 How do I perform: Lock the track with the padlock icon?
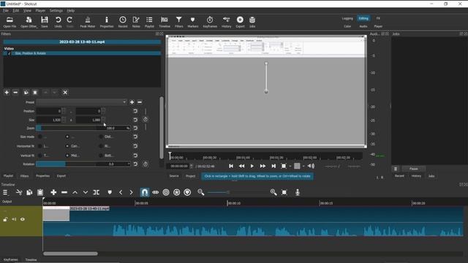(x=5, y=219)
